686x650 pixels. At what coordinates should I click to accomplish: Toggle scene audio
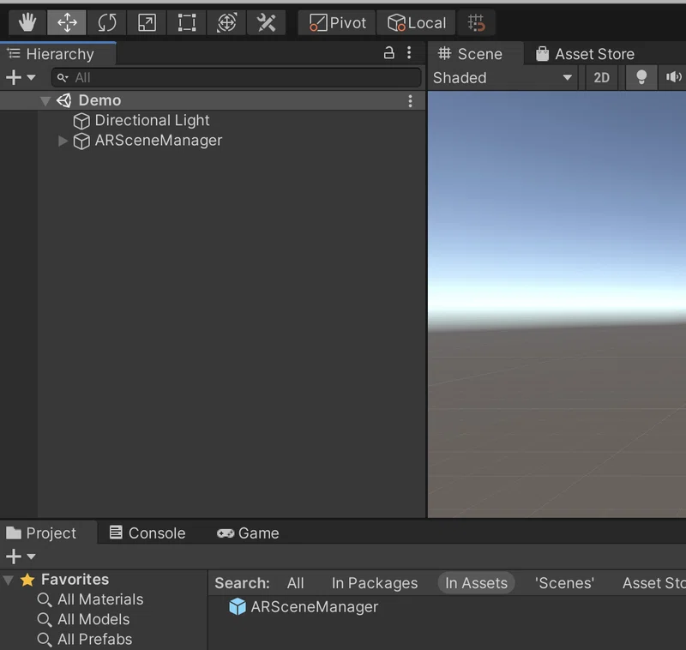pos(673,78)
